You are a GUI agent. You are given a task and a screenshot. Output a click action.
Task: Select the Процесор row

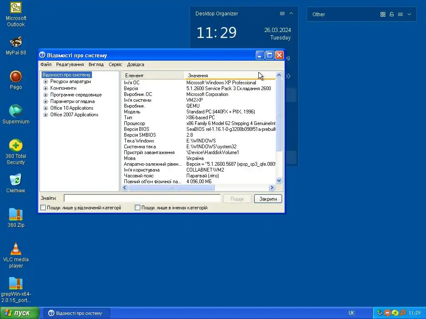coord(198,123)
